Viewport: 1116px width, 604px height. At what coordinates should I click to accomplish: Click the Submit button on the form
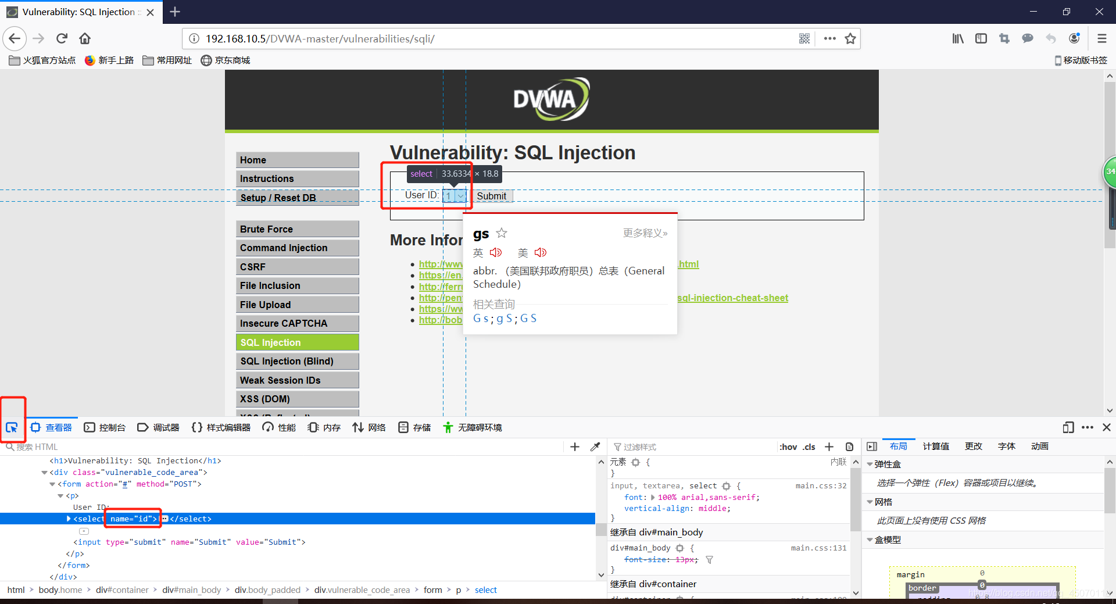click(492, 196)
